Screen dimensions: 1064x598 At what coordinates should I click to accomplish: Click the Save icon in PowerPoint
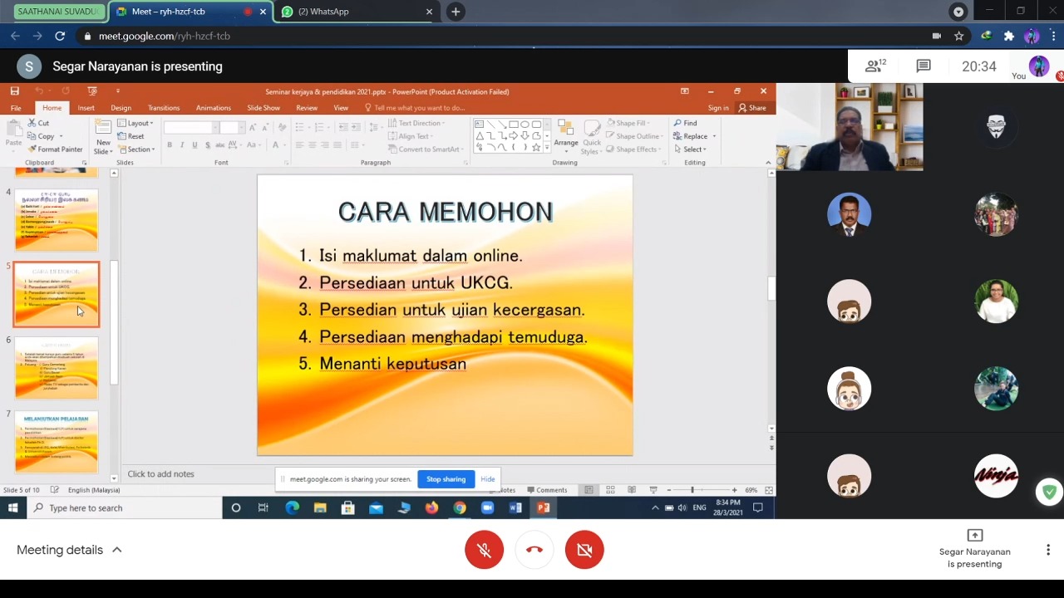point(14,91)
